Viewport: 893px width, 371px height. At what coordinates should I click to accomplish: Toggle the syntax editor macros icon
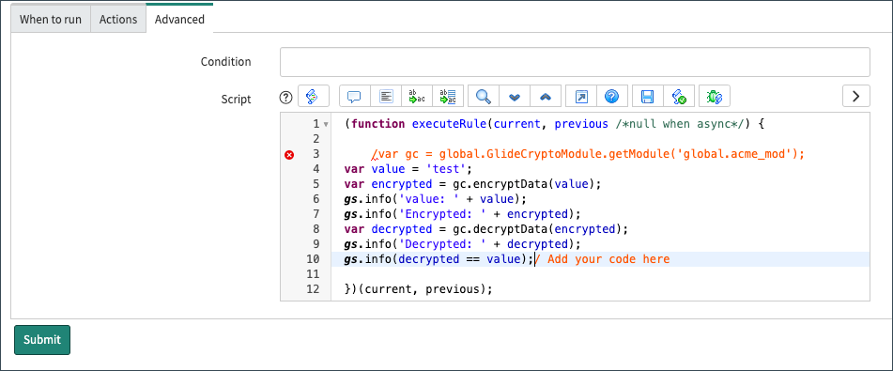coord(314,97)
